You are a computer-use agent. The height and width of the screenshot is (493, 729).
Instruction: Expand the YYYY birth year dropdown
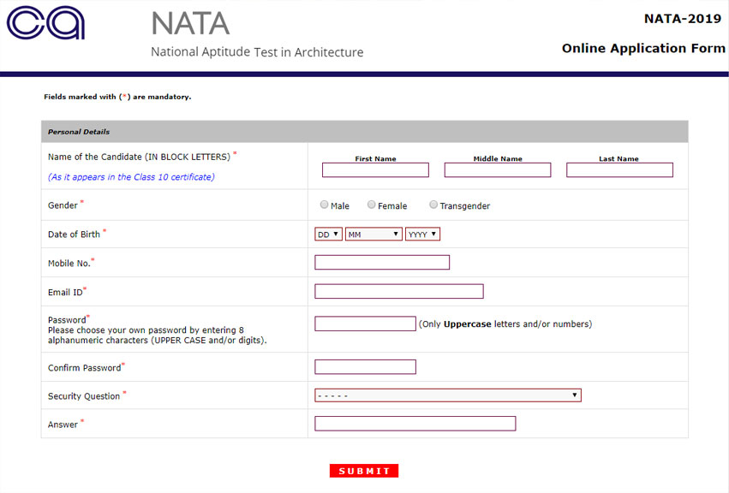click(421, 233)
